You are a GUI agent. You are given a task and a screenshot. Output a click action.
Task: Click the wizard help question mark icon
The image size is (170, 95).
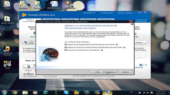[132, 24]
